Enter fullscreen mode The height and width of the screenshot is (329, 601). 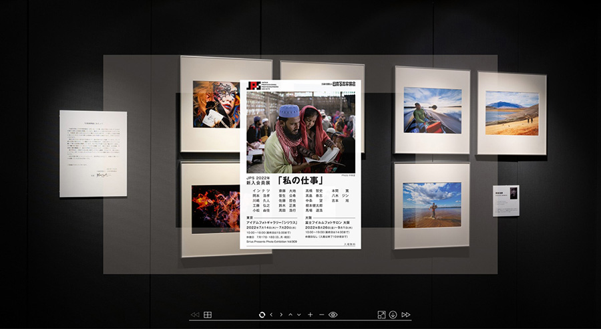point(381,314)
